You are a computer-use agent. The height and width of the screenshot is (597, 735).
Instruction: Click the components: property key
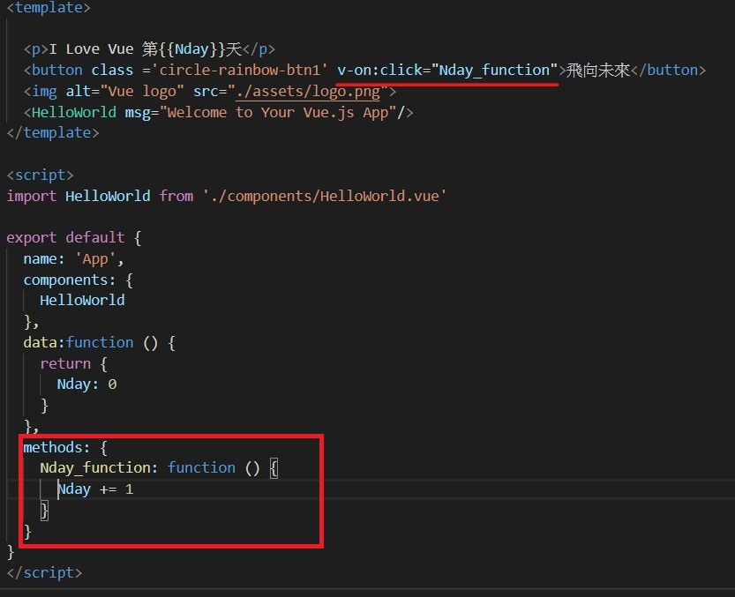[x=70, y=280]
